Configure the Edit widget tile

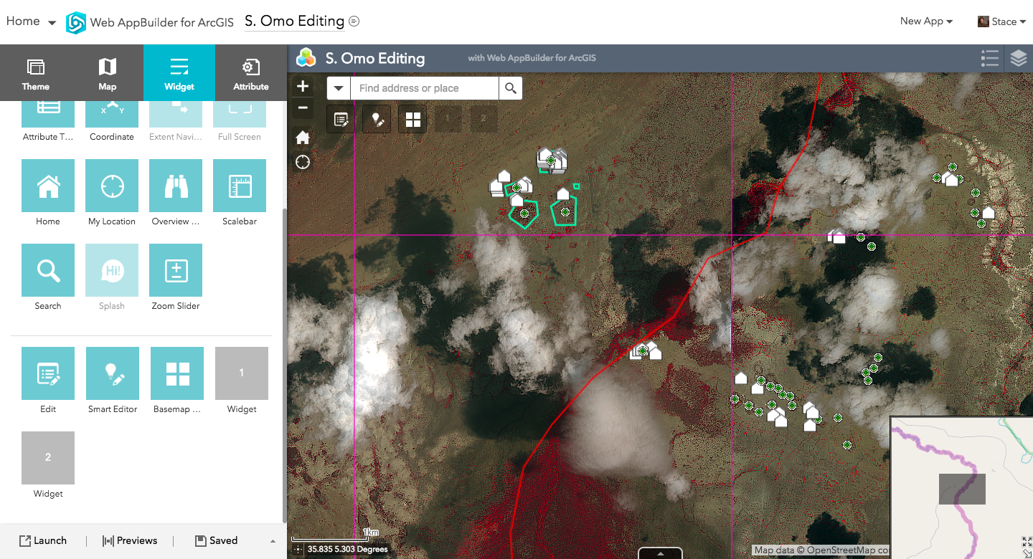click(x=48, y=373)
